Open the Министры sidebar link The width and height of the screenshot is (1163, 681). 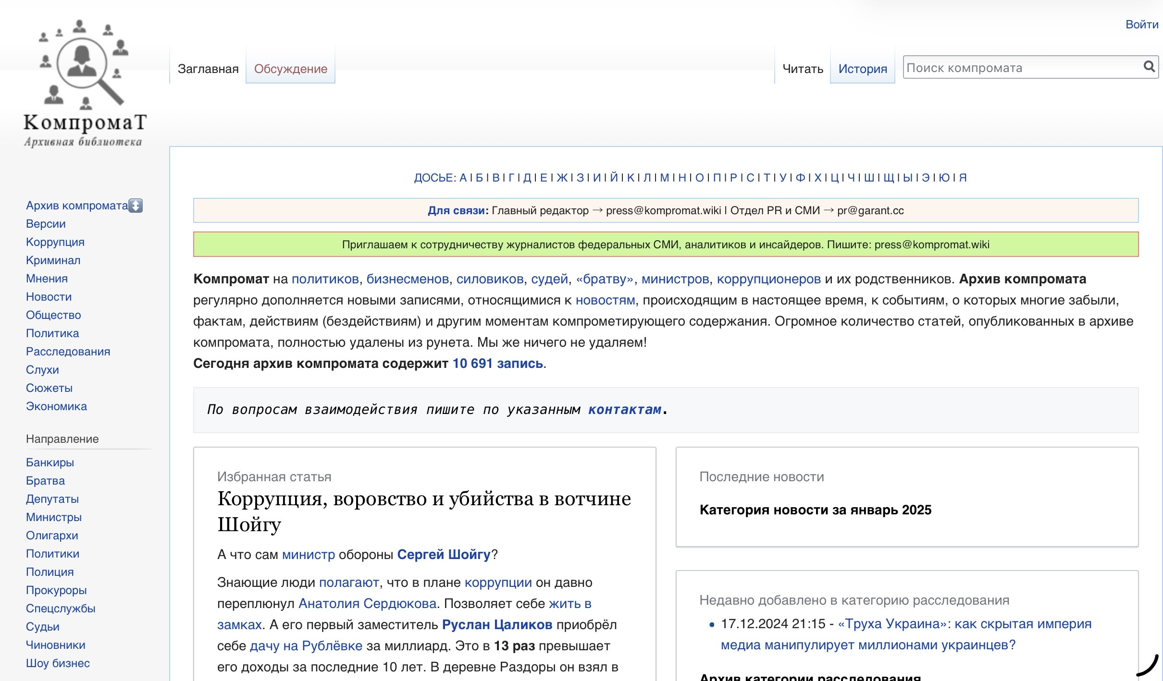[x=54, y=517]
